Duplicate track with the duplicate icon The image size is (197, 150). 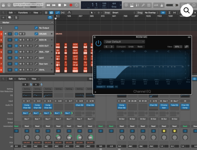pyautogui.click(x=10, y=18)
